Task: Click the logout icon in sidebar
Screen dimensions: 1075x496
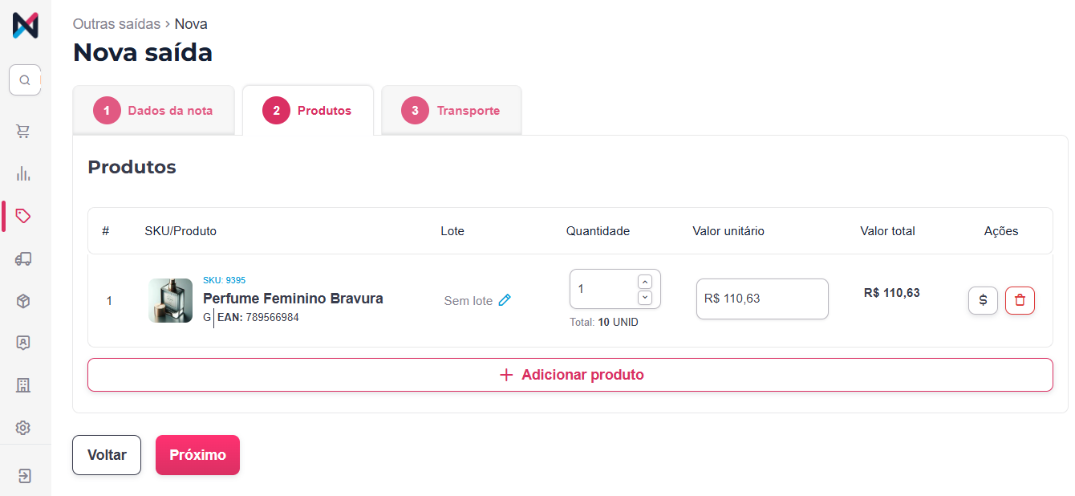Action: tap(24, 476)
